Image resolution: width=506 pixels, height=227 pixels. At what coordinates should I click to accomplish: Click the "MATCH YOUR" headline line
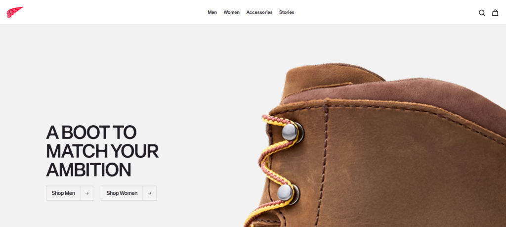[102, 151]
